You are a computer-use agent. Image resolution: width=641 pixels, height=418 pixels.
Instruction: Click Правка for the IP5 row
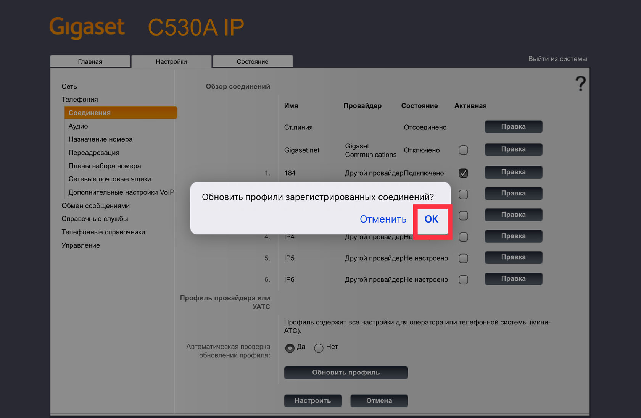tap(514, 257)
